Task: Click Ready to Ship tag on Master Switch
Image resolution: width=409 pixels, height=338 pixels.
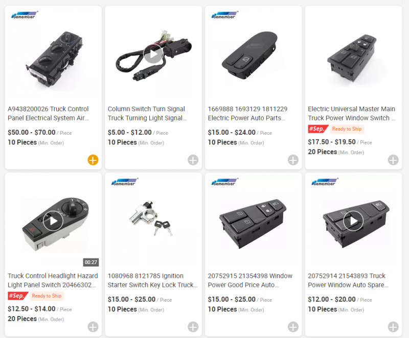Action: (347, 129)
